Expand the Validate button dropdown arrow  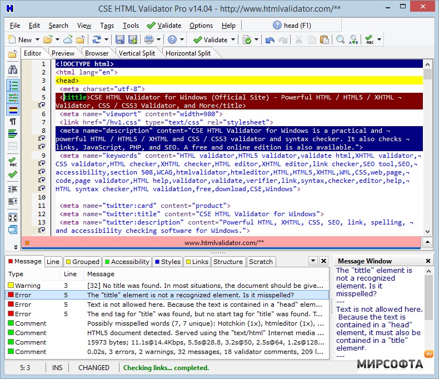pos(232,40)
